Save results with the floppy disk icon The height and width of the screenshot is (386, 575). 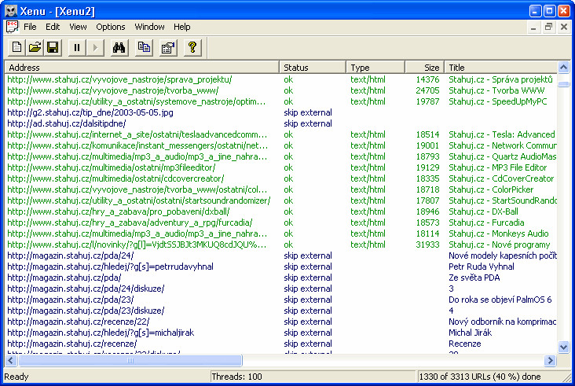pyautogui.click(x=53, y=48)
